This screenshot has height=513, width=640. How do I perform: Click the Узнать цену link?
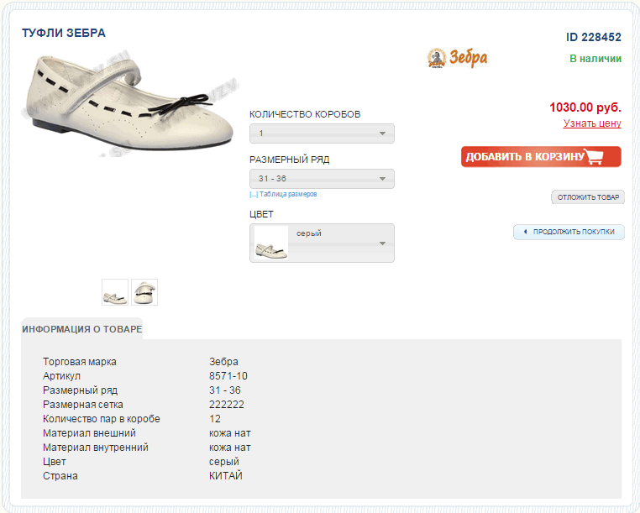pyautogui.click(x=592, y=123)
